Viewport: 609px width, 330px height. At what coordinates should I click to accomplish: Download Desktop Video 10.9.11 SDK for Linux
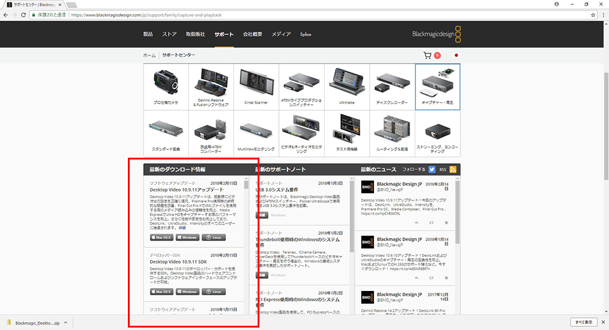tap(214, 292)
